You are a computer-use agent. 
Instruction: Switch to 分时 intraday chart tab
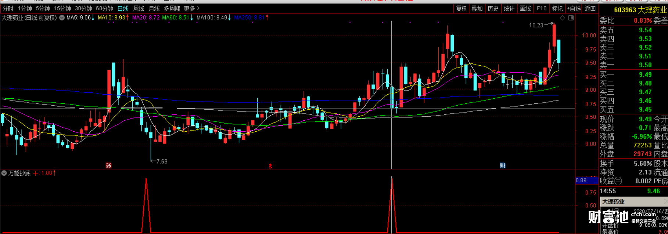tap(8, 8)
